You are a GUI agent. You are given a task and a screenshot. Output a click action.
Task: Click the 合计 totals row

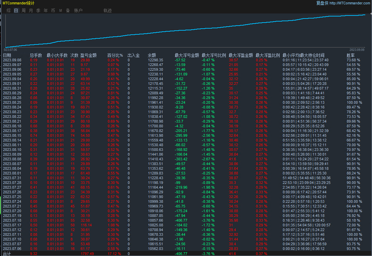(x=7, y=254)
